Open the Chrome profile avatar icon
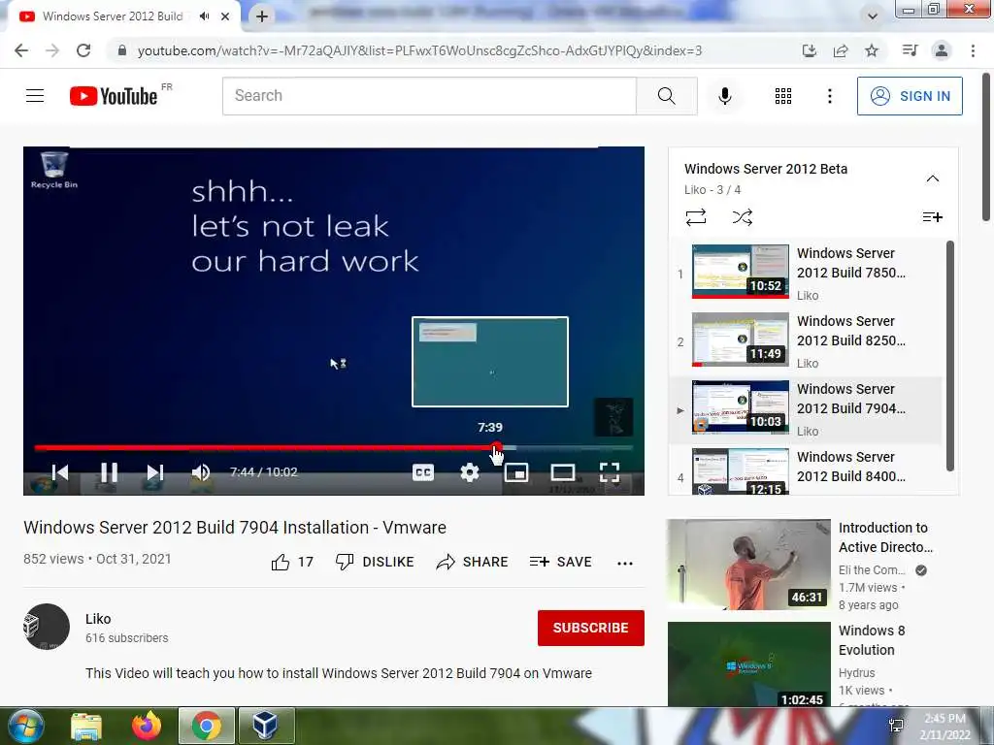 (x=942, y=50)
